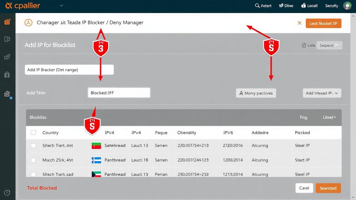Screen dimensions: 356x200
Task: Select the Perran cell
Action: tap(161, 174)
